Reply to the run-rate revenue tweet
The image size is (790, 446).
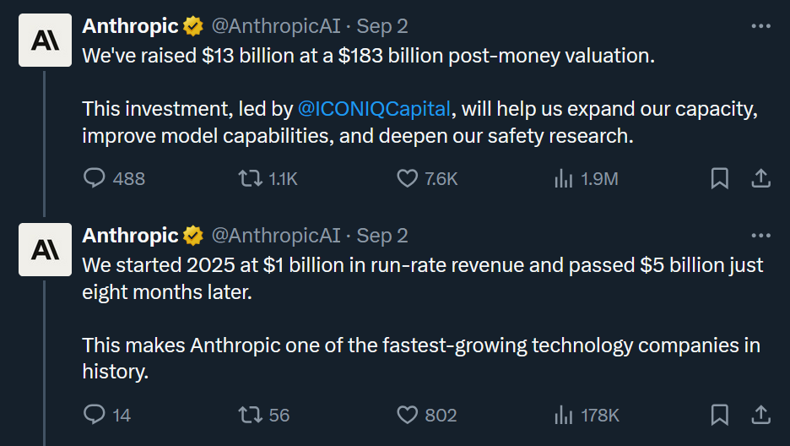tap(95, 415)
